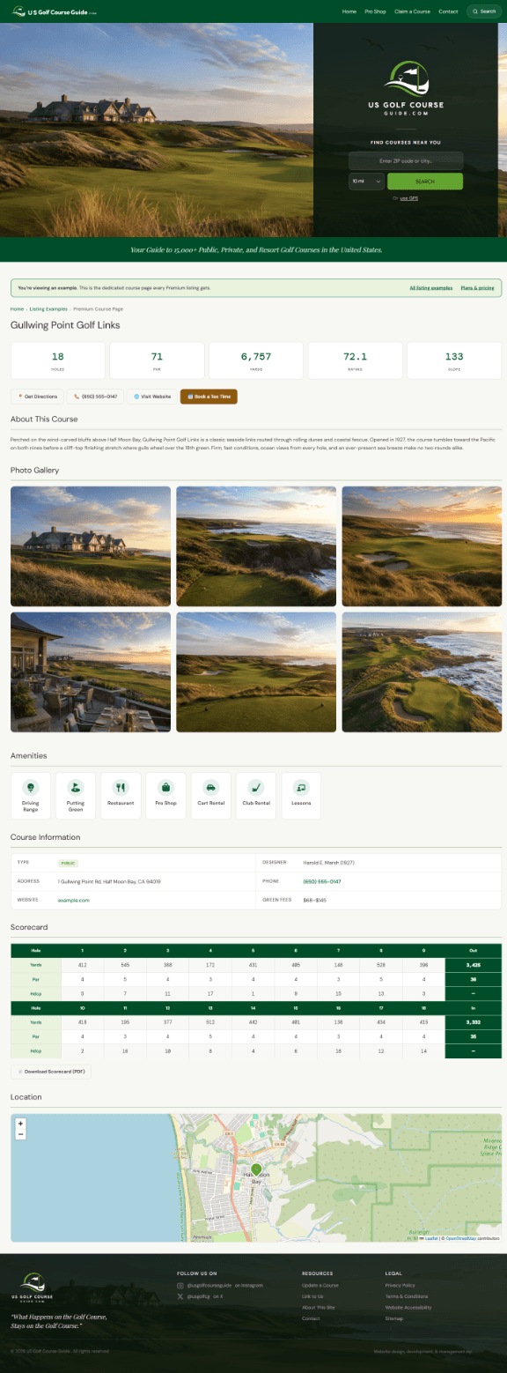The image size is (507, 1373).
Task: Click the Cart Rental amenity icon
Action: (210, 787)
